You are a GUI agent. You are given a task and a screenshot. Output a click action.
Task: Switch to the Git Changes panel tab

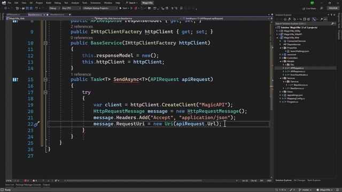299,180
